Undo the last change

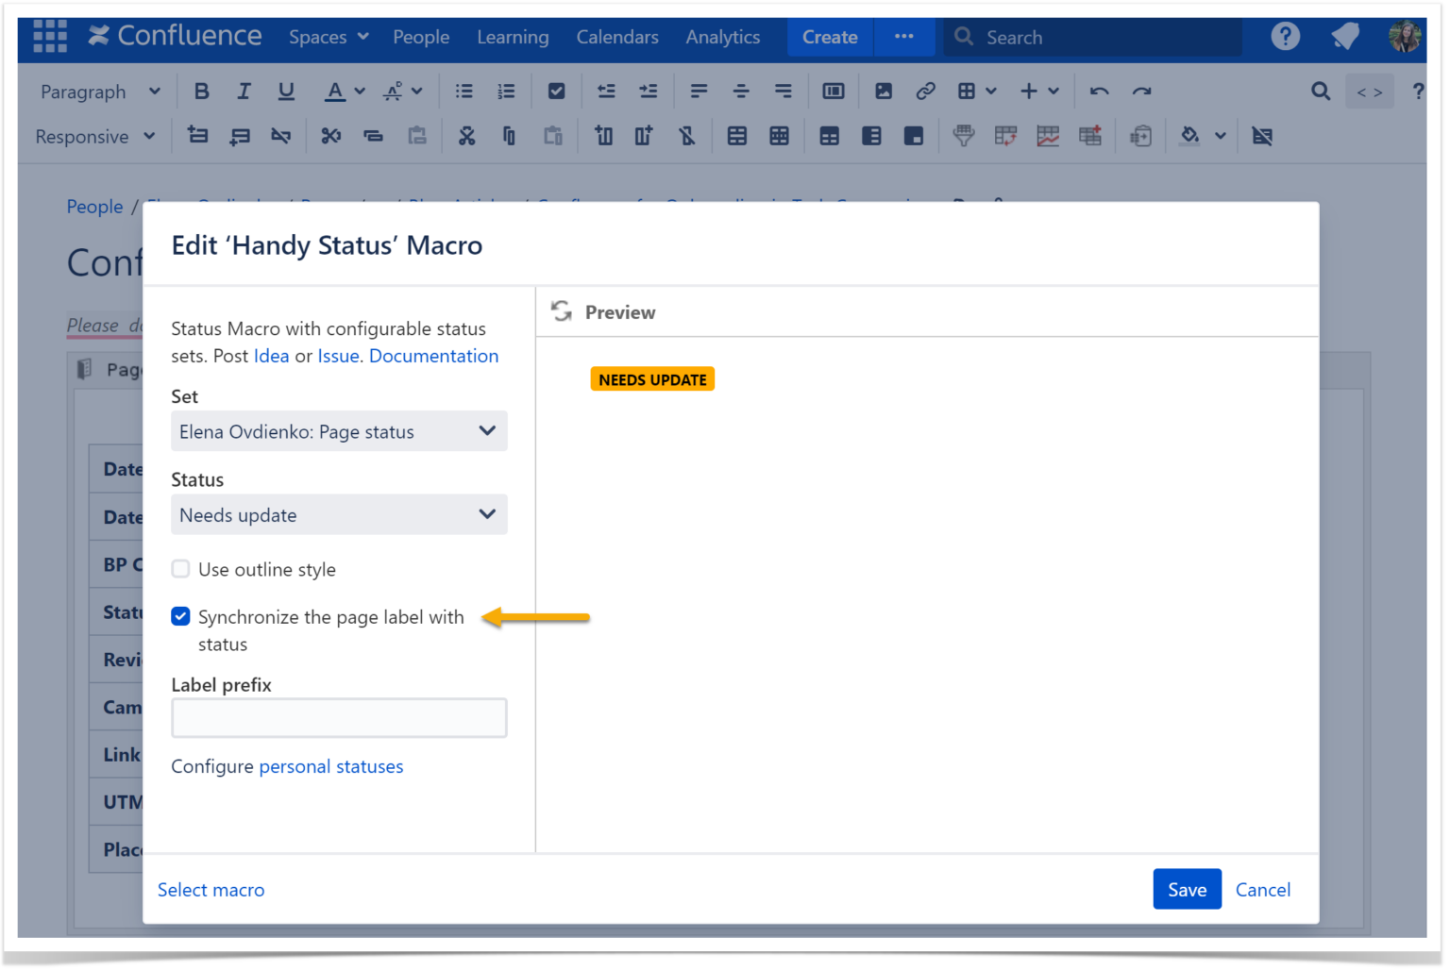(x=1099, y=91)
